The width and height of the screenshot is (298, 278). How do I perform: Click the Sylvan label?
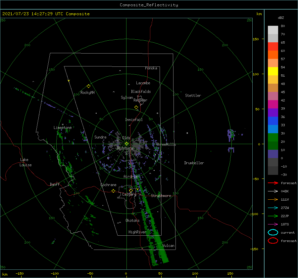(x=127, y=98)
